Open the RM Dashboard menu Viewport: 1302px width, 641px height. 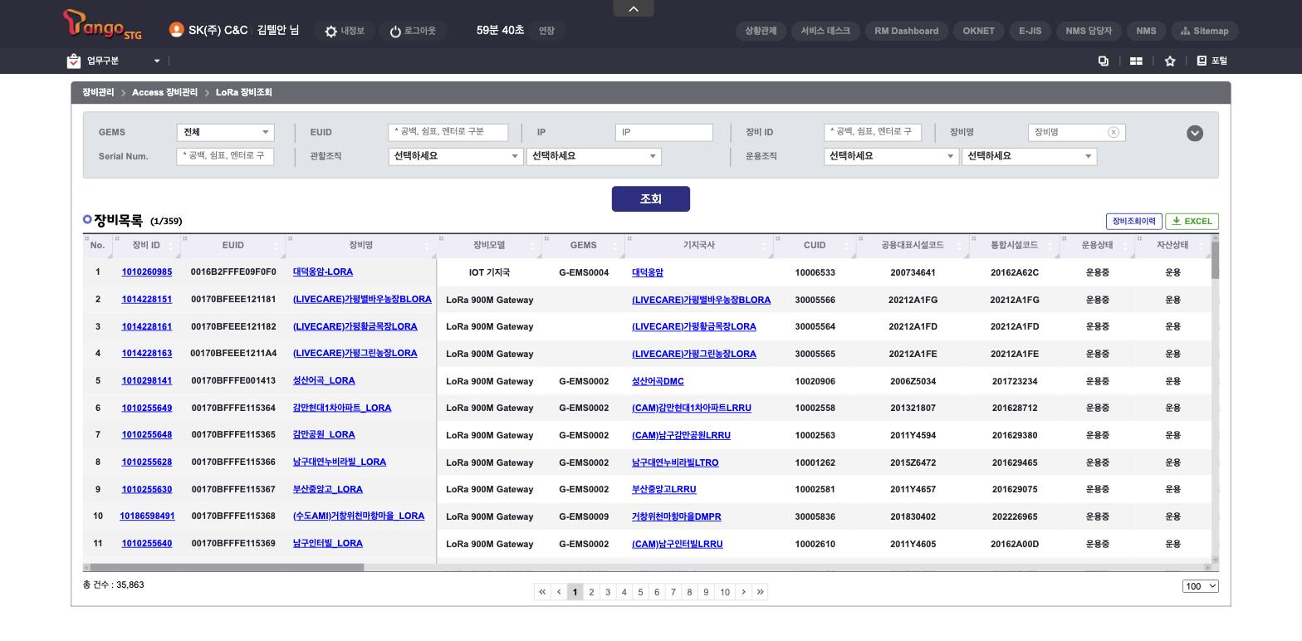tap(907, 31)
